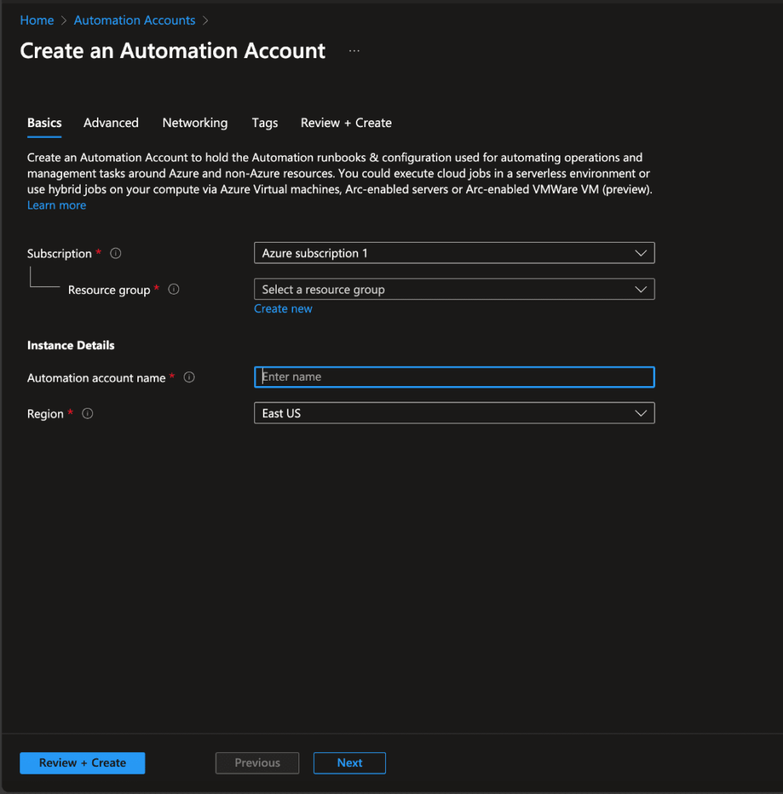
Task: Open the Learn more link
Action: pos(56,205)
